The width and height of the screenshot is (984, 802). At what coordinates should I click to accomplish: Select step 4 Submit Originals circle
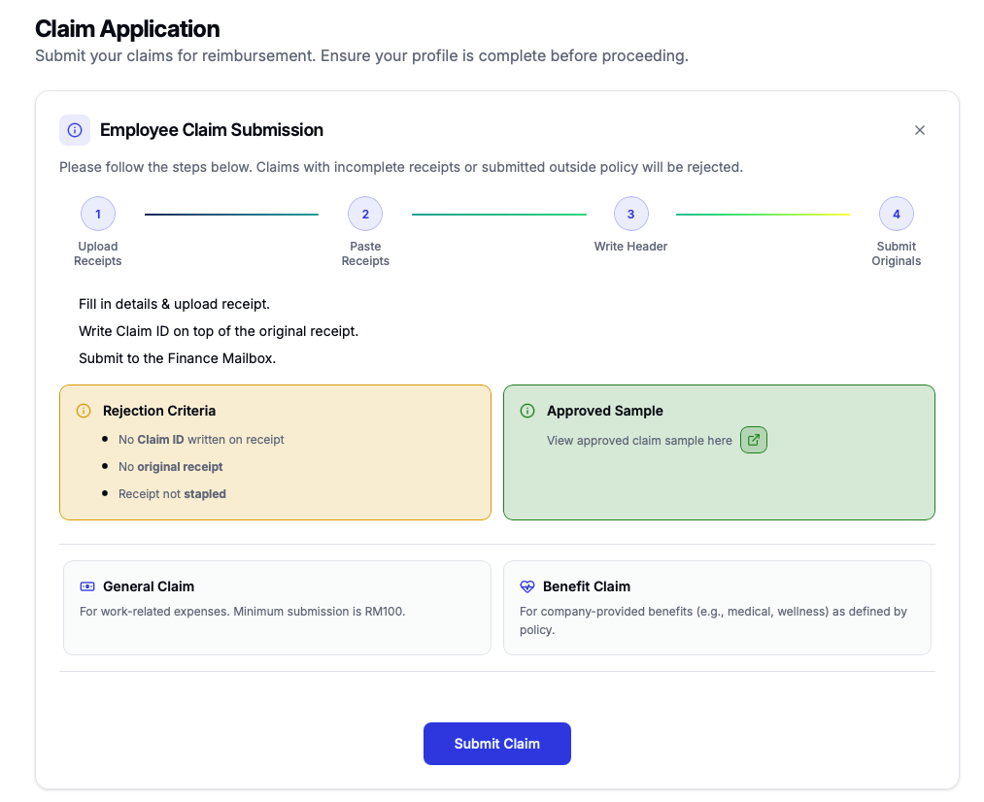click(x=897, y=214)
